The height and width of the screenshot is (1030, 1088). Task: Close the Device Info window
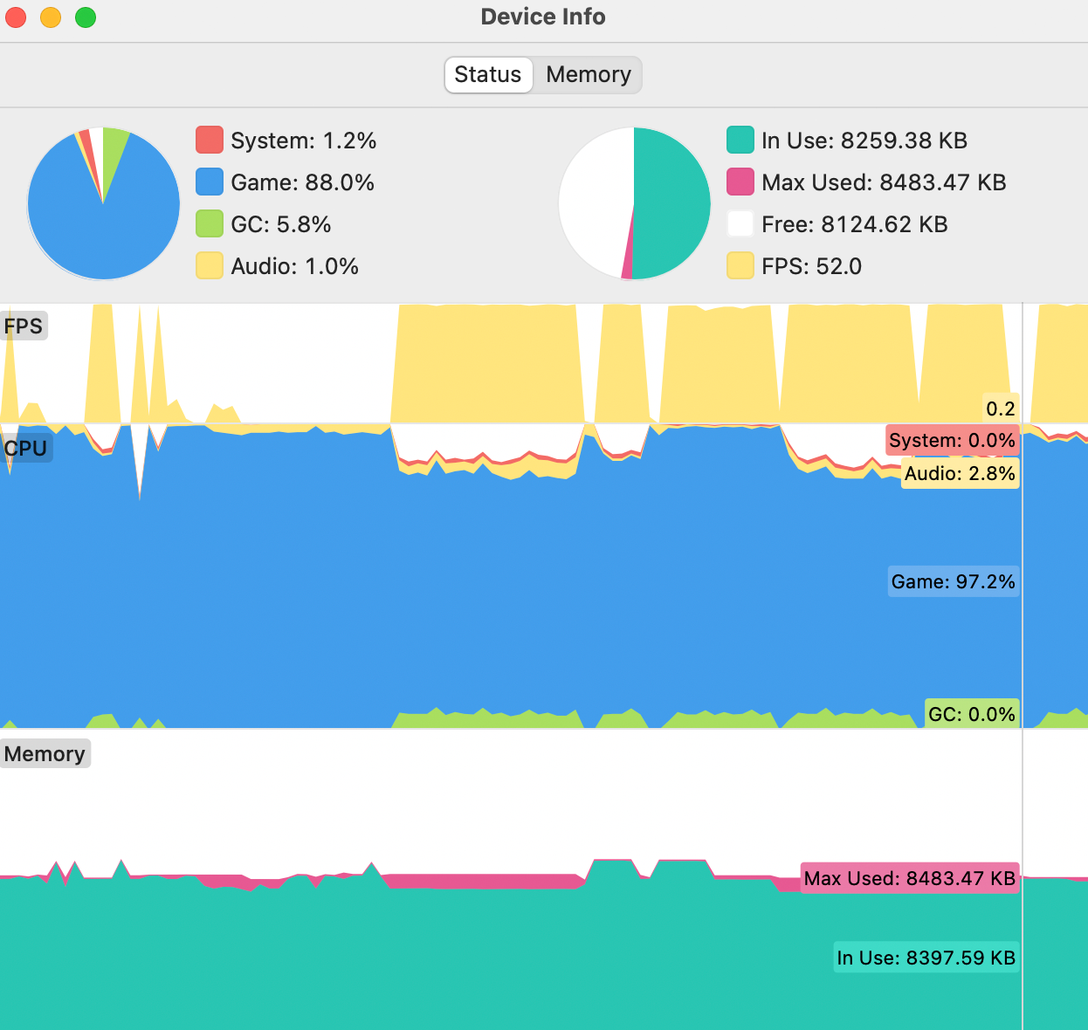[16, 17]
